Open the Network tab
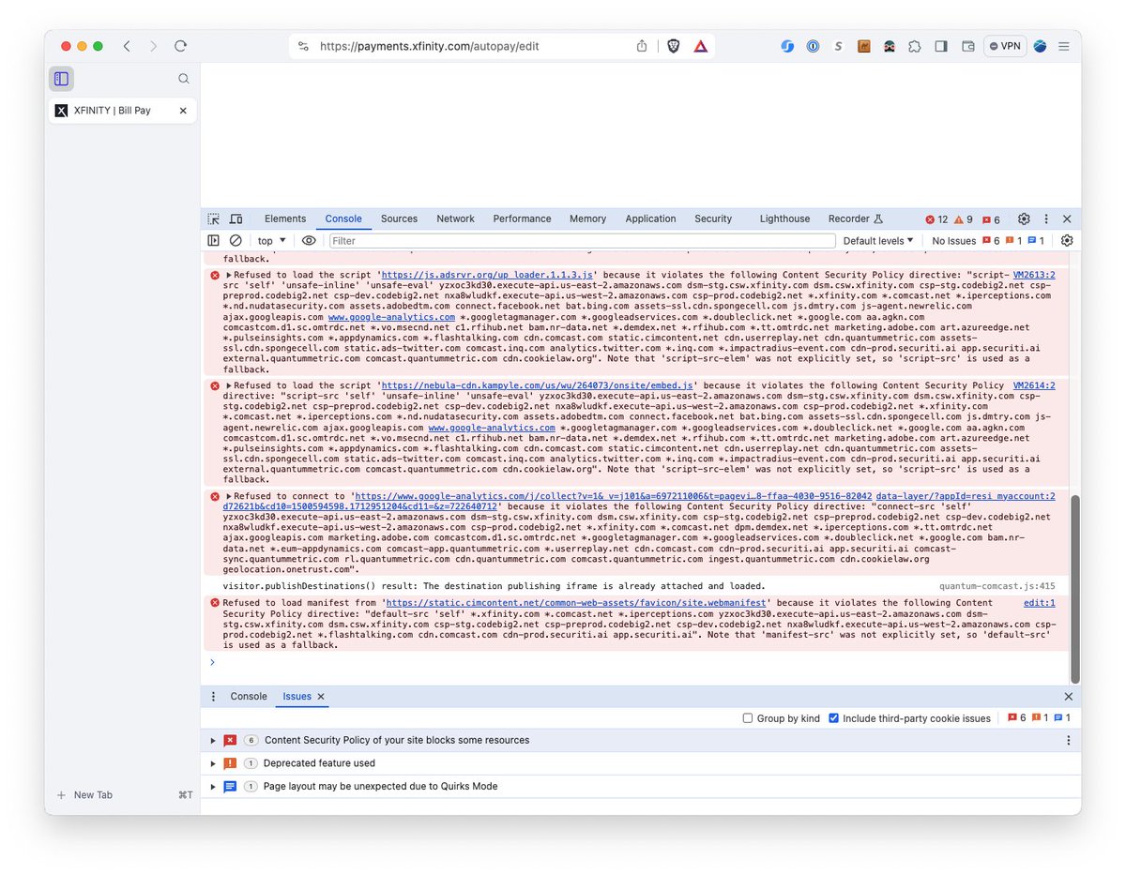Viewport: 1126px width, 874px height. (455, 218)
